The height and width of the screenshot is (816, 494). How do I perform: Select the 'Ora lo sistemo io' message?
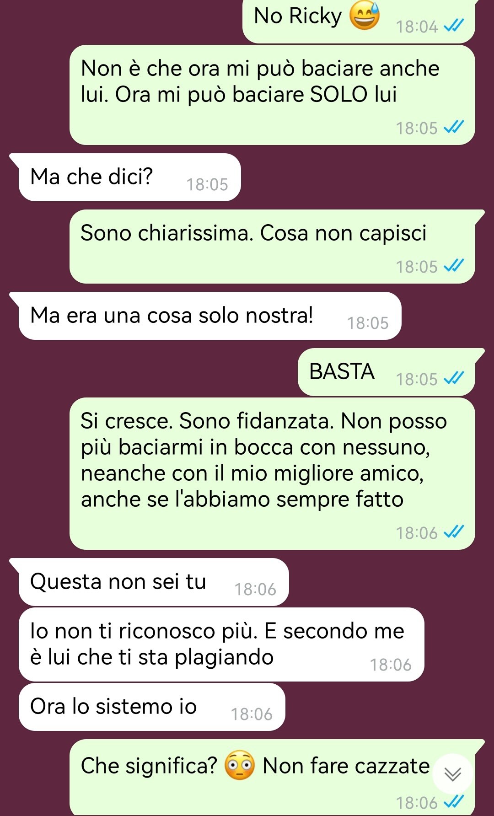pos(152,707)
